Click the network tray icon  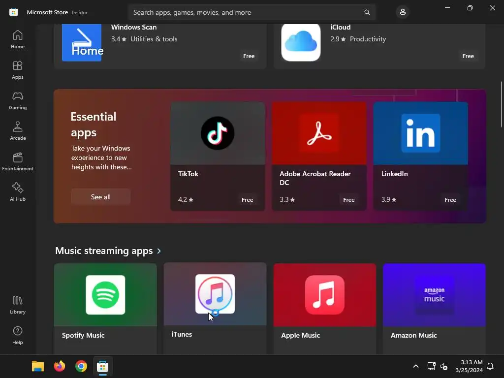point(431,366)
